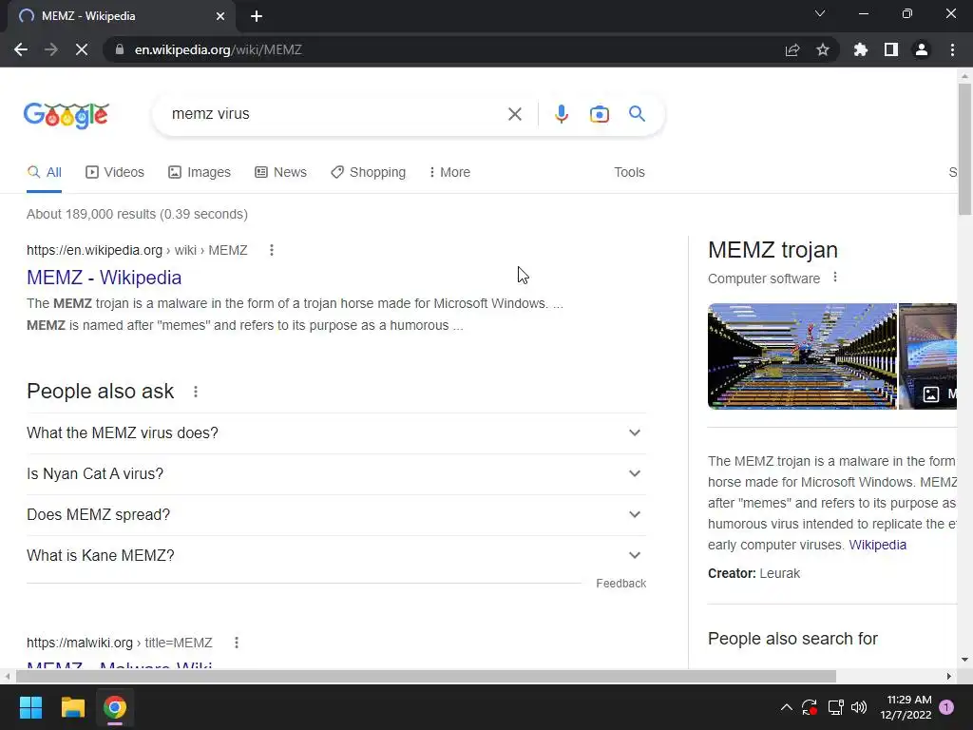Expand What is Kane MEMZ? question
973x730 pixels.
(x=336, y=555)
